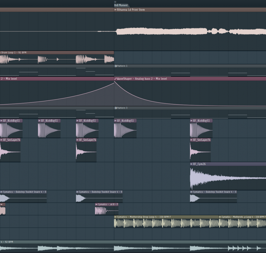The height and width of the screenshot is (253, 266).
Task: Click the peak point of the Mix level automation curve
Action: tap(114, 81)
